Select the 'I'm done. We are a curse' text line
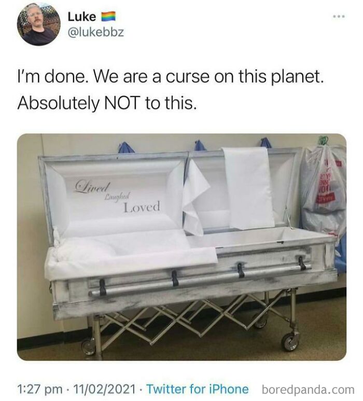363x401 pixels. click(171, 77)
